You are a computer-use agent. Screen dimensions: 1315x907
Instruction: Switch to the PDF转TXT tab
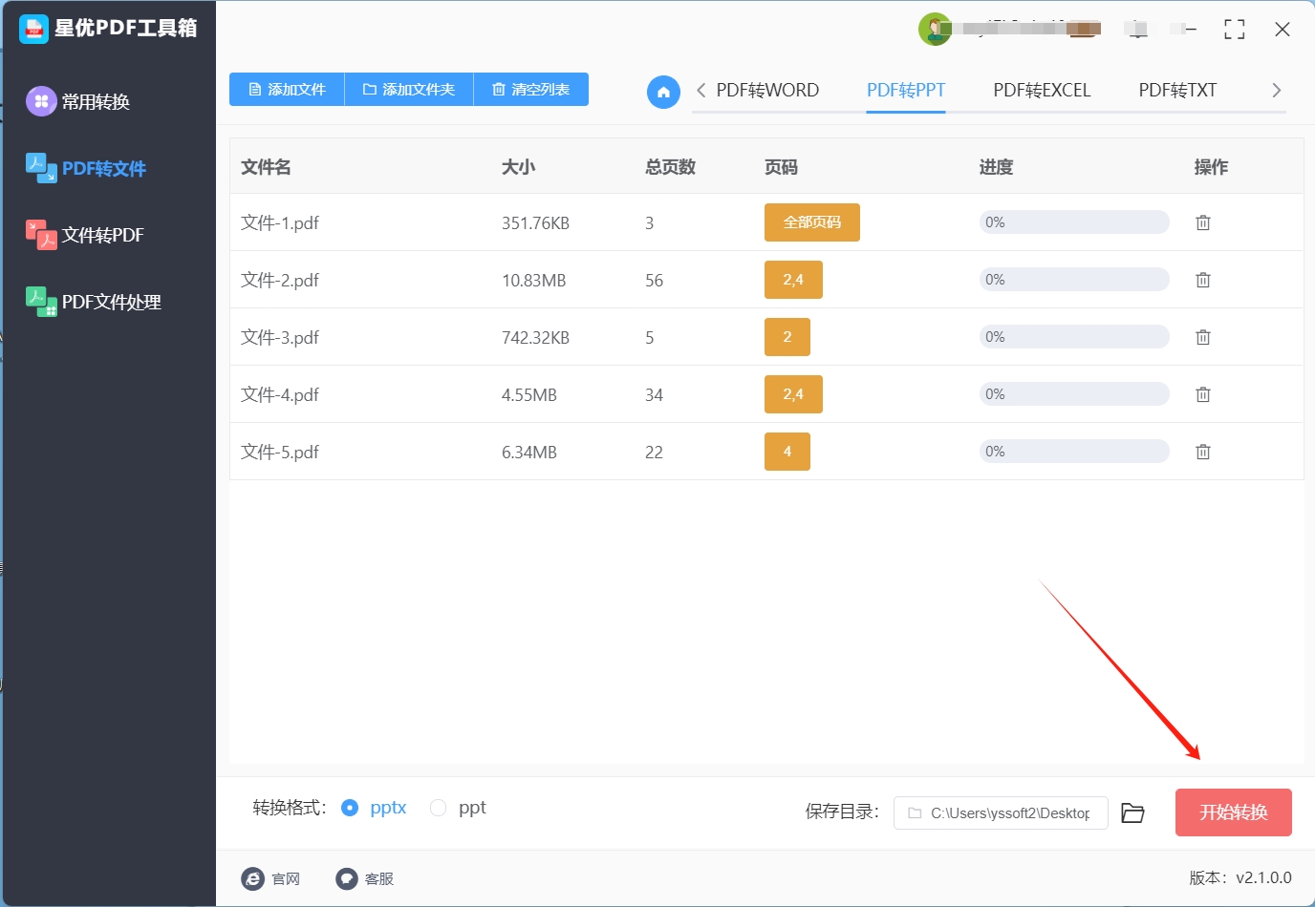point(1177,90)
